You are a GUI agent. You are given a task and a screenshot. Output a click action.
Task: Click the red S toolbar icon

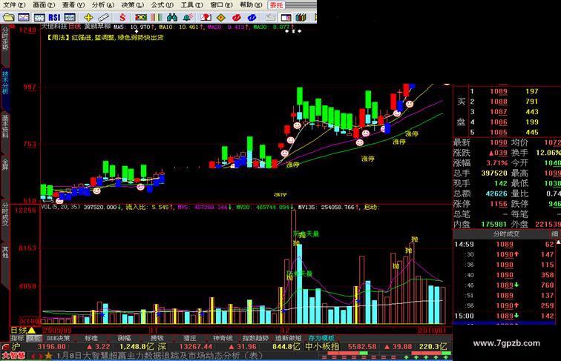point(122,17)
